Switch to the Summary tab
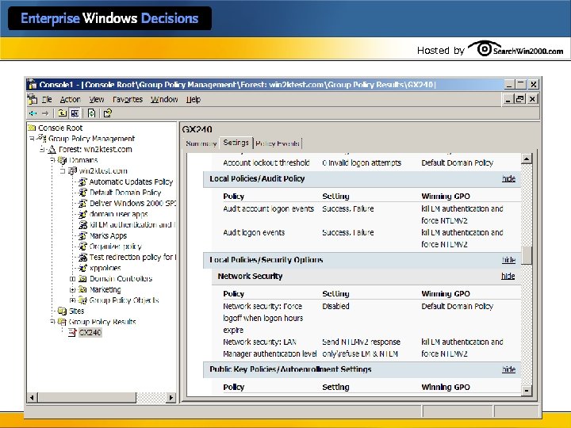 [x=201, y=143]
